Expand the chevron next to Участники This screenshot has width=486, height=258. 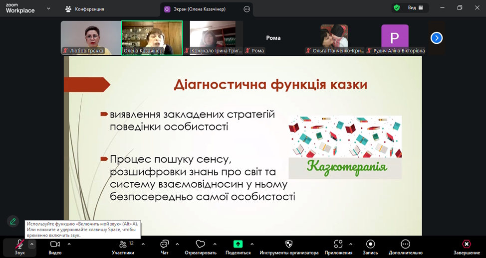(143, 244)
